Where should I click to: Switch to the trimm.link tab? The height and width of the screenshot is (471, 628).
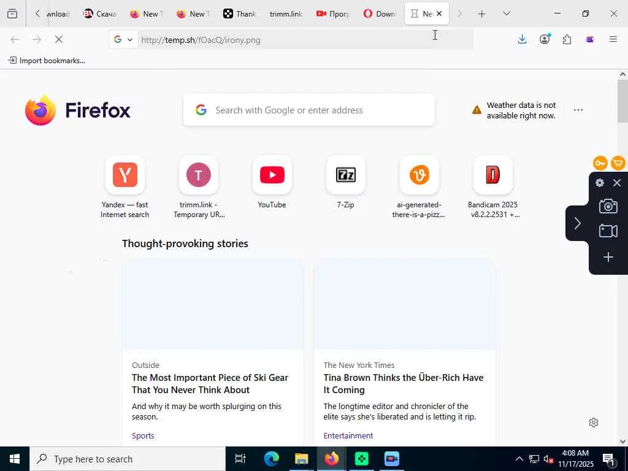286,13
